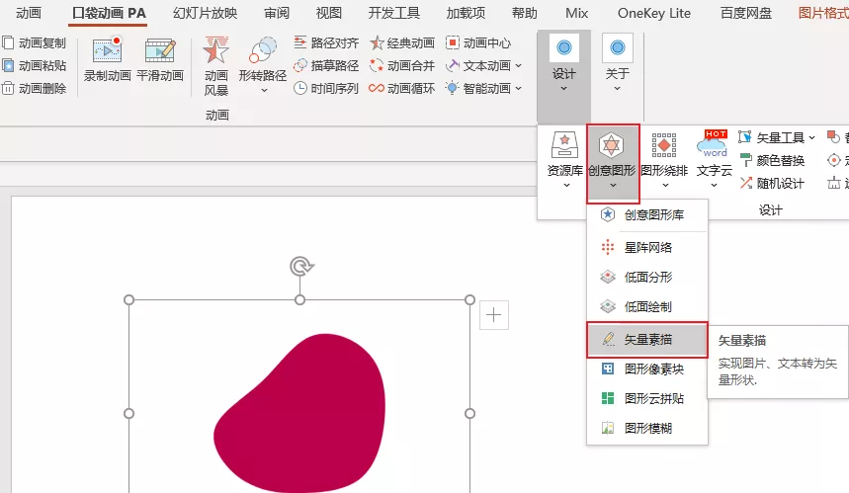Switch to the 动画 ribbon tab
The image size is (849, 493).
(x=29, y=13)
